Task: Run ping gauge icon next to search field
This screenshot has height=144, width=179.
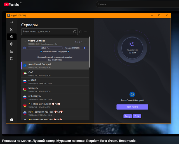Action: pyautogui.click(x=81, y=32)
